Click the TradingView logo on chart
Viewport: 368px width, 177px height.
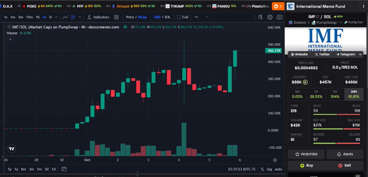(x=11, y=149)
